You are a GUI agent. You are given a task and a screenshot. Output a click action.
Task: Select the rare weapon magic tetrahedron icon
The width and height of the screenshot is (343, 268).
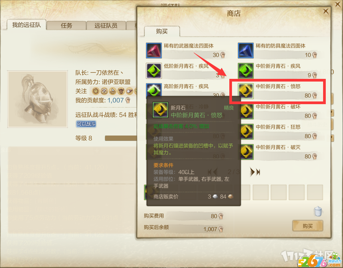tap(154, 51)
